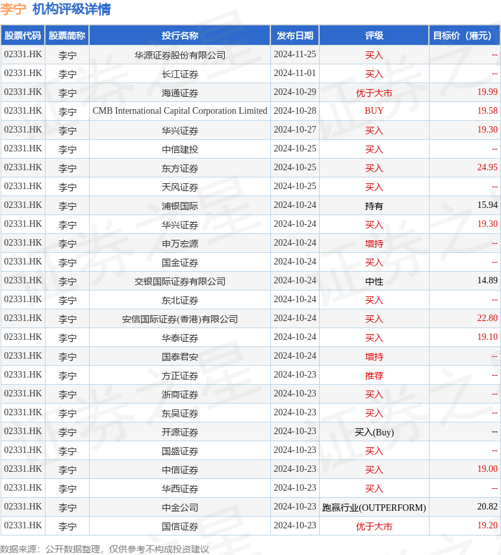Screen dimensions: 501x555
Task: Click 增持 rating in 国泰君安 row
Action: point(374,356)
